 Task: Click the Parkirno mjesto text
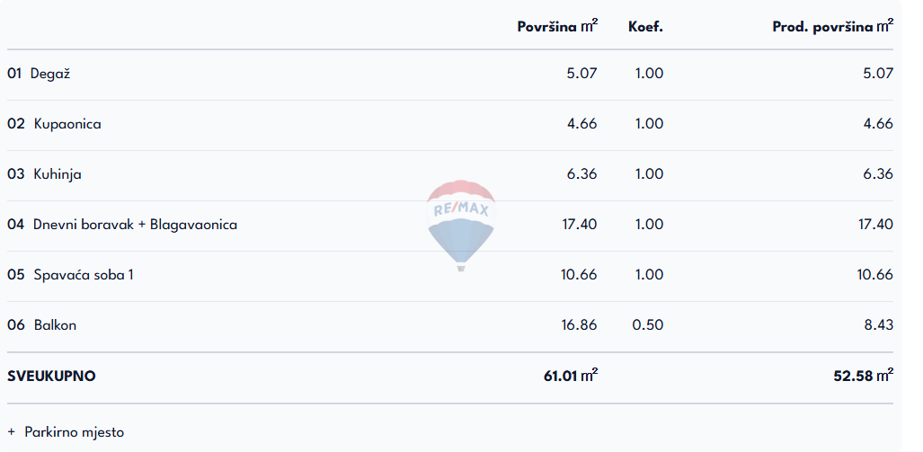coord(75,432)
